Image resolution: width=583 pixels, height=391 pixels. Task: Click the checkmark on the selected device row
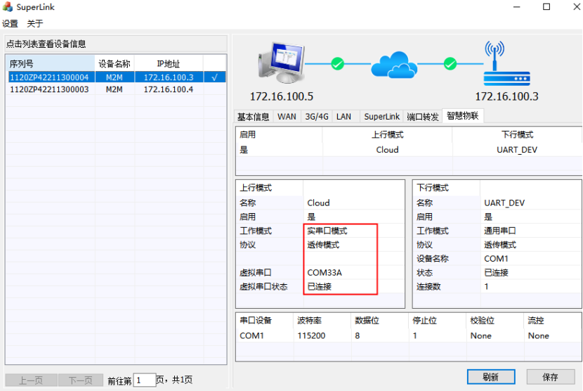[x=215, y=77]
